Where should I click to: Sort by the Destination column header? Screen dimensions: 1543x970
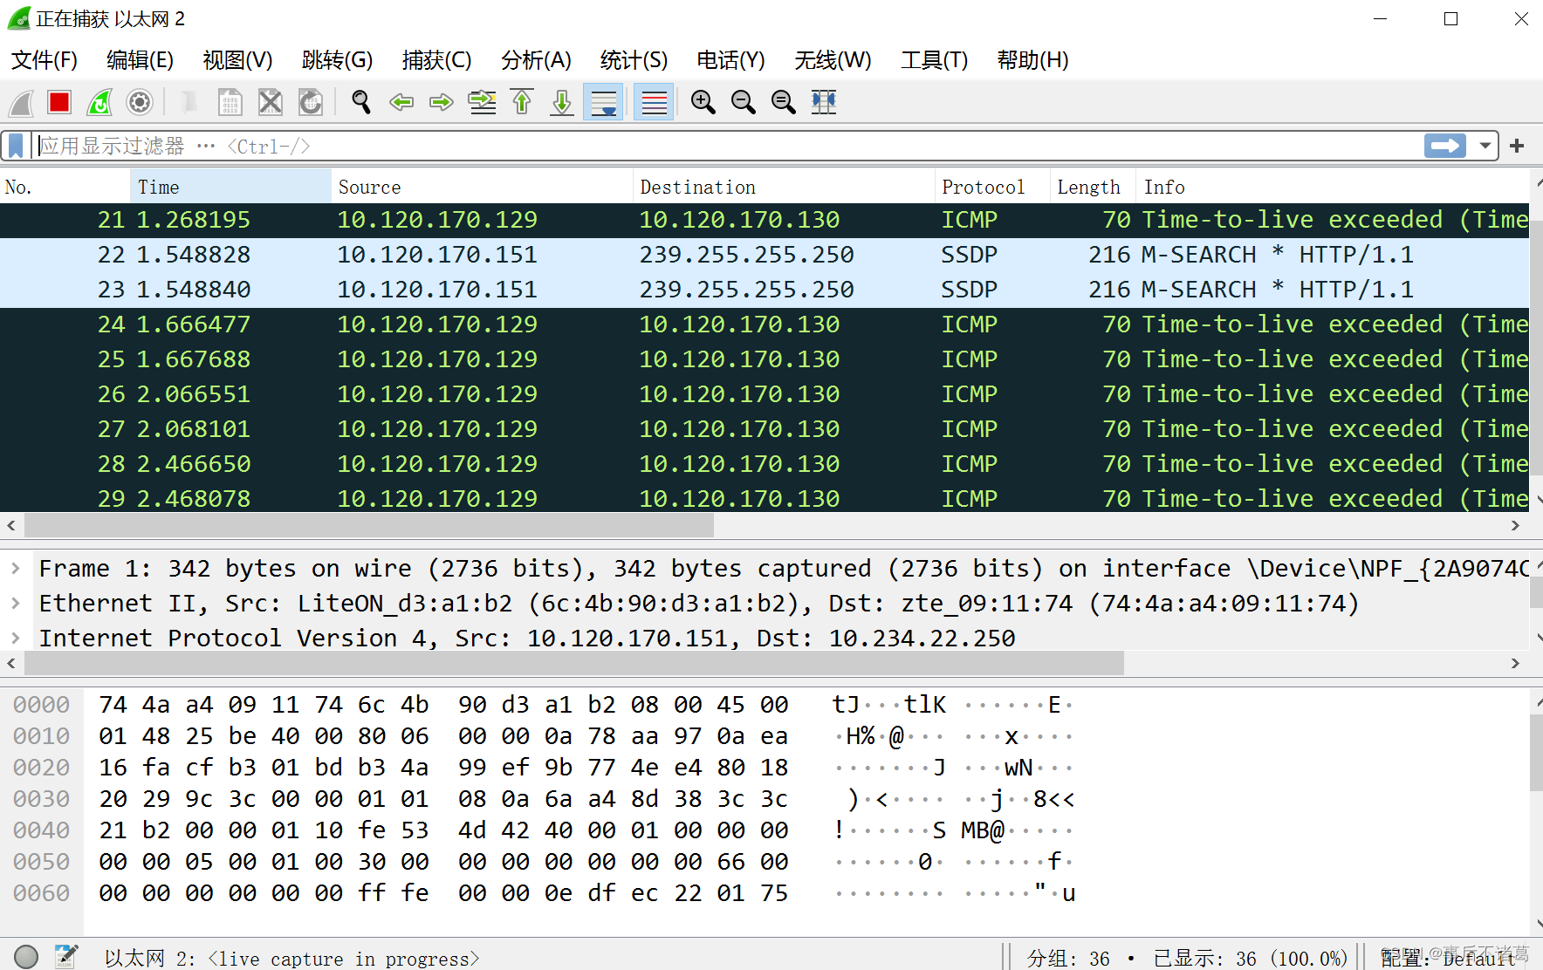tap(785, 188)
